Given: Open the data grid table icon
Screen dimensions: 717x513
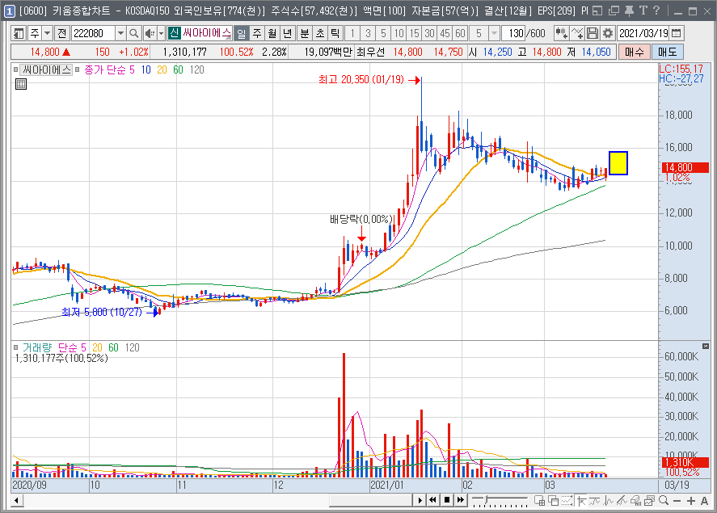Looking at the screenshot, I should click(x=21, y=84).
